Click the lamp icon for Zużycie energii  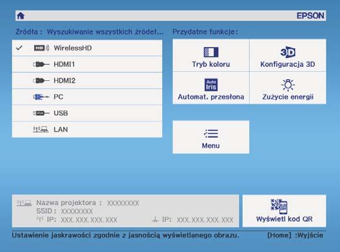[288, 85]
